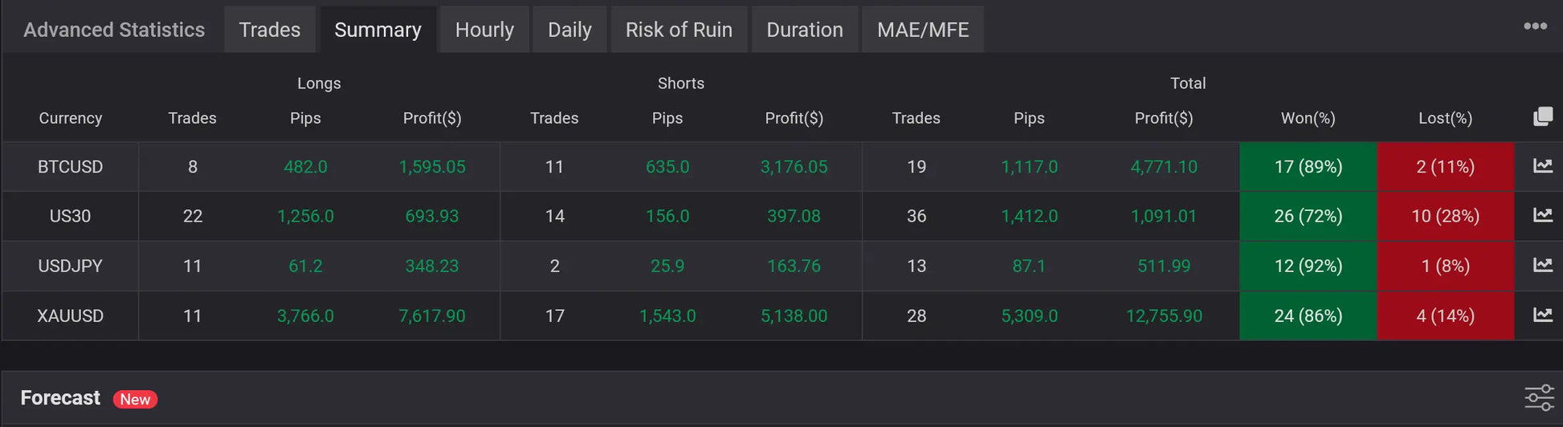Click USDJPY total pips 87.1
1563x427 pixels.
tap(1029, 266)
